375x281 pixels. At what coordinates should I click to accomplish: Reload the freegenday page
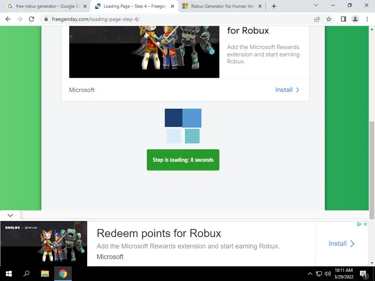pos(31,19)
